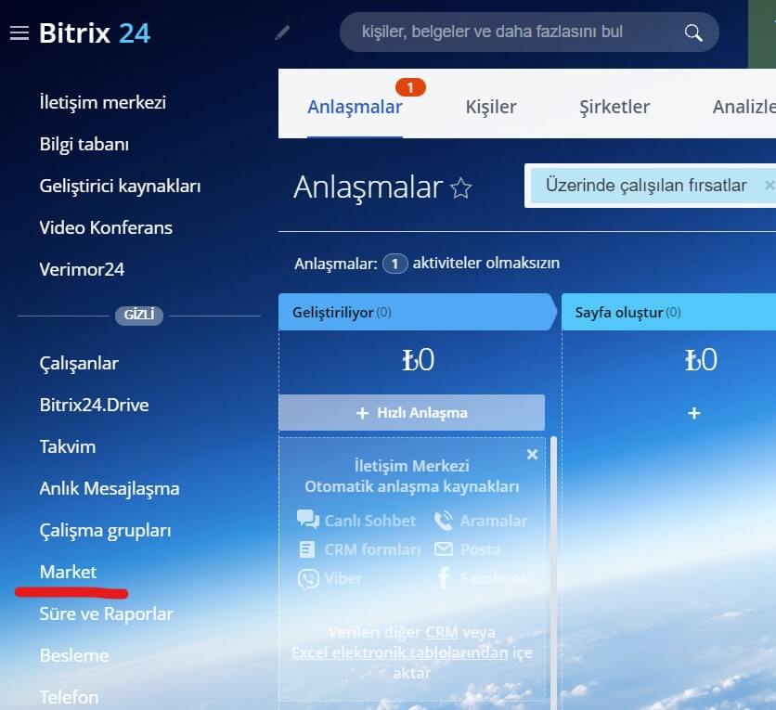Screen dimensions: 776x710
Task: Click the Posta link
Action: click(480, 549)
